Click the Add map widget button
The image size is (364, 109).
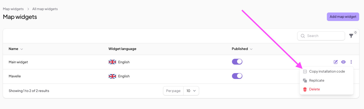(x=343, y=17)
